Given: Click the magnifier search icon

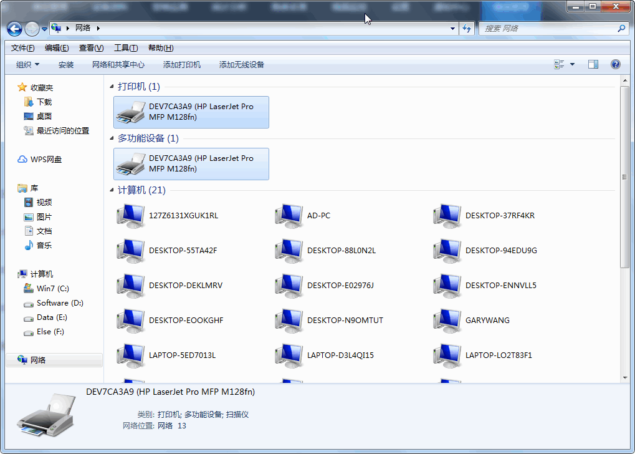Looking at the screenshot, I should tap(621, 29).
